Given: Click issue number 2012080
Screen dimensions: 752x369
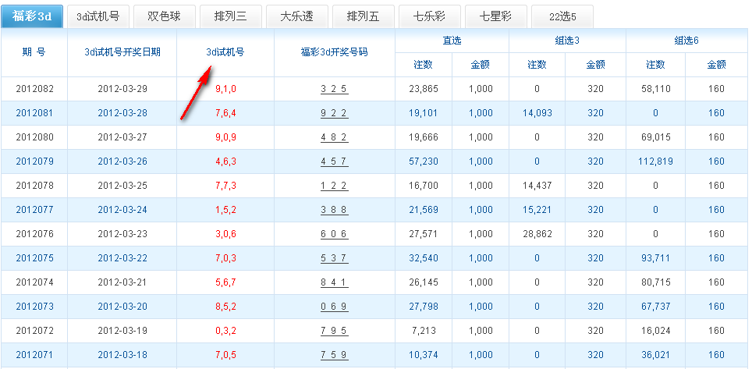Looking at the screenshot, I should tap(34, 137).
